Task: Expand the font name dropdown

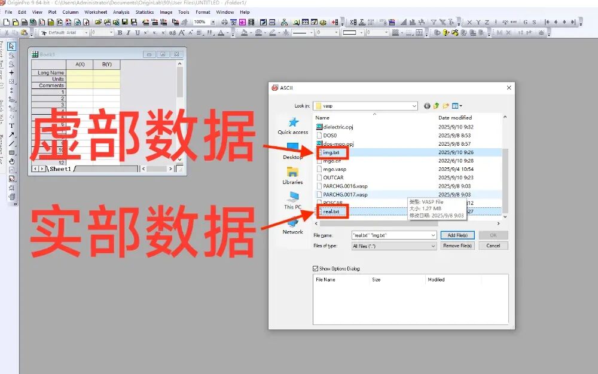Action: 86,33
